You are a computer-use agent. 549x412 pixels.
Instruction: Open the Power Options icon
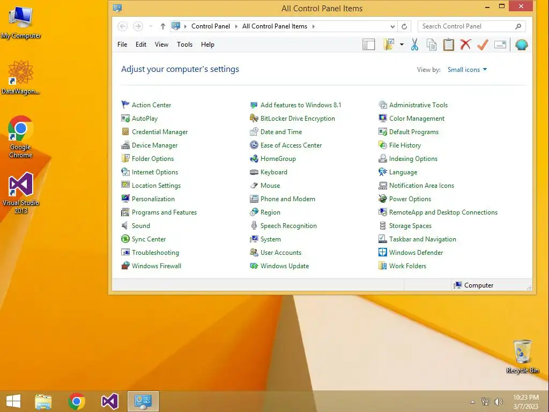[383, 198]
